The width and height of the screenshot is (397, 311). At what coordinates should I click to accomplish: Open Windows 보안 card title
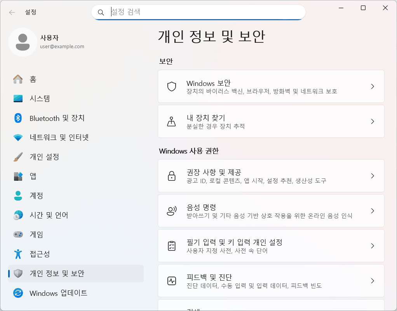coord(208,83)
